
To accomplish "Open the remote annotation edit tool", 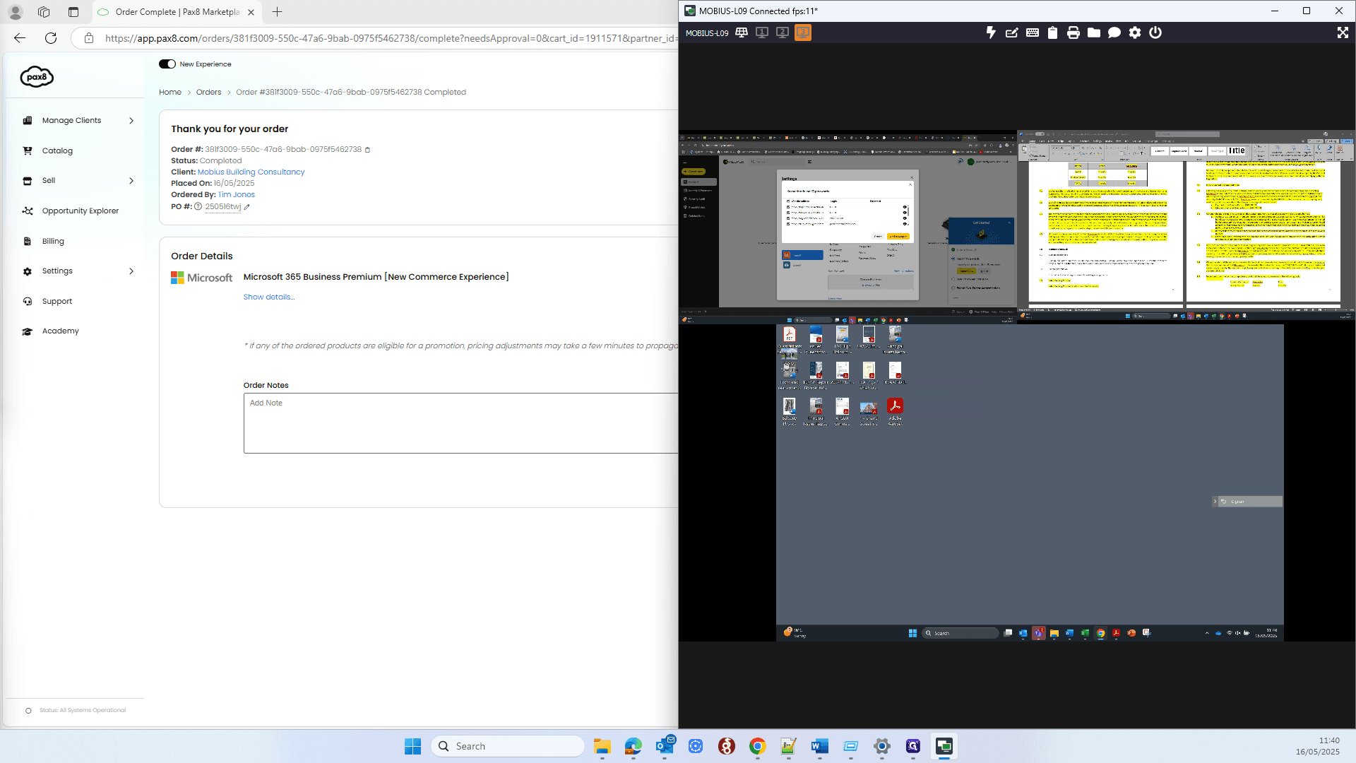I will pos(1011,32).
